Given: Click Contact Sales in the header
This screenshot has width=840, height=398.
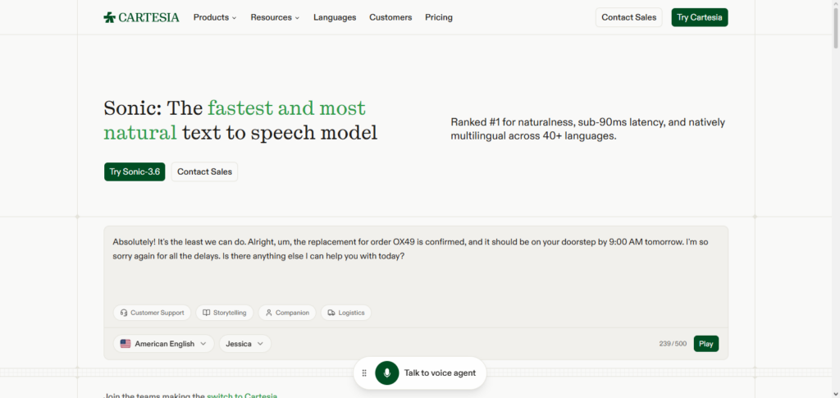Looking at the screenshot, I should pos(629,17).
